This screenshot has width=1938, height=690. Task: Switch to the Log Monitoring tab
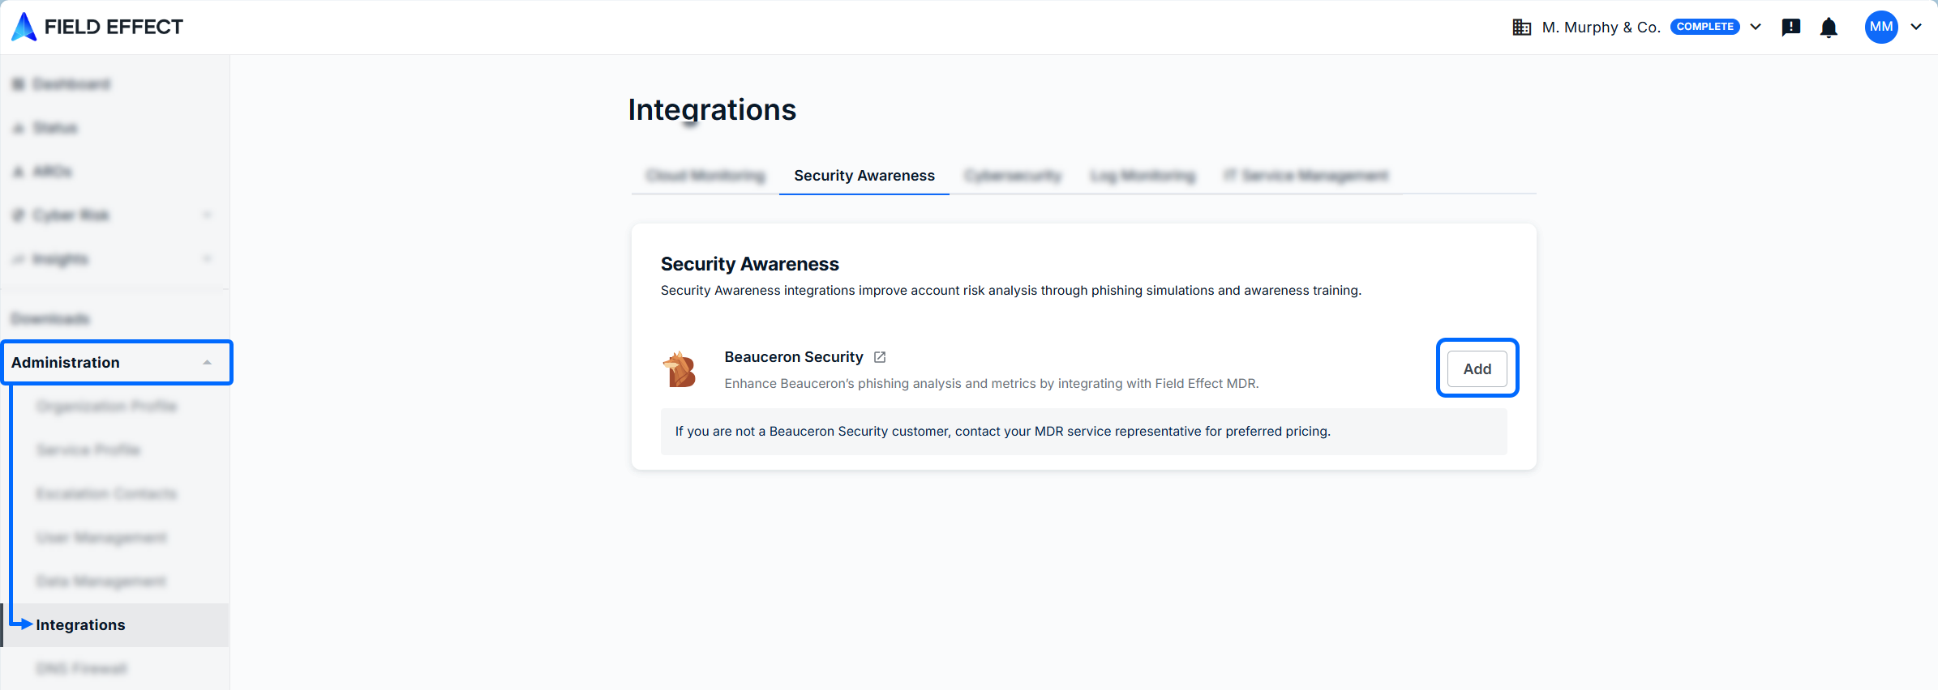1143,176
